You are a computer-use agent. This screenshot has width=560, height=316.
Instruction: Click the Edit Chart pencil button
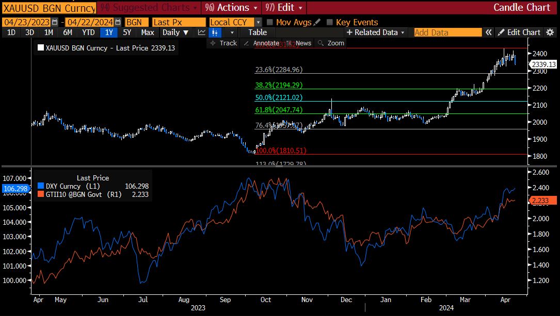click(519, 32)
